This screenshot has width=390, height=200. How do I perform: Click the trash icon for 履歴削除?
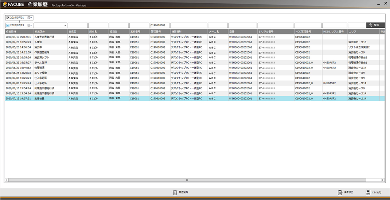point(175,192)
